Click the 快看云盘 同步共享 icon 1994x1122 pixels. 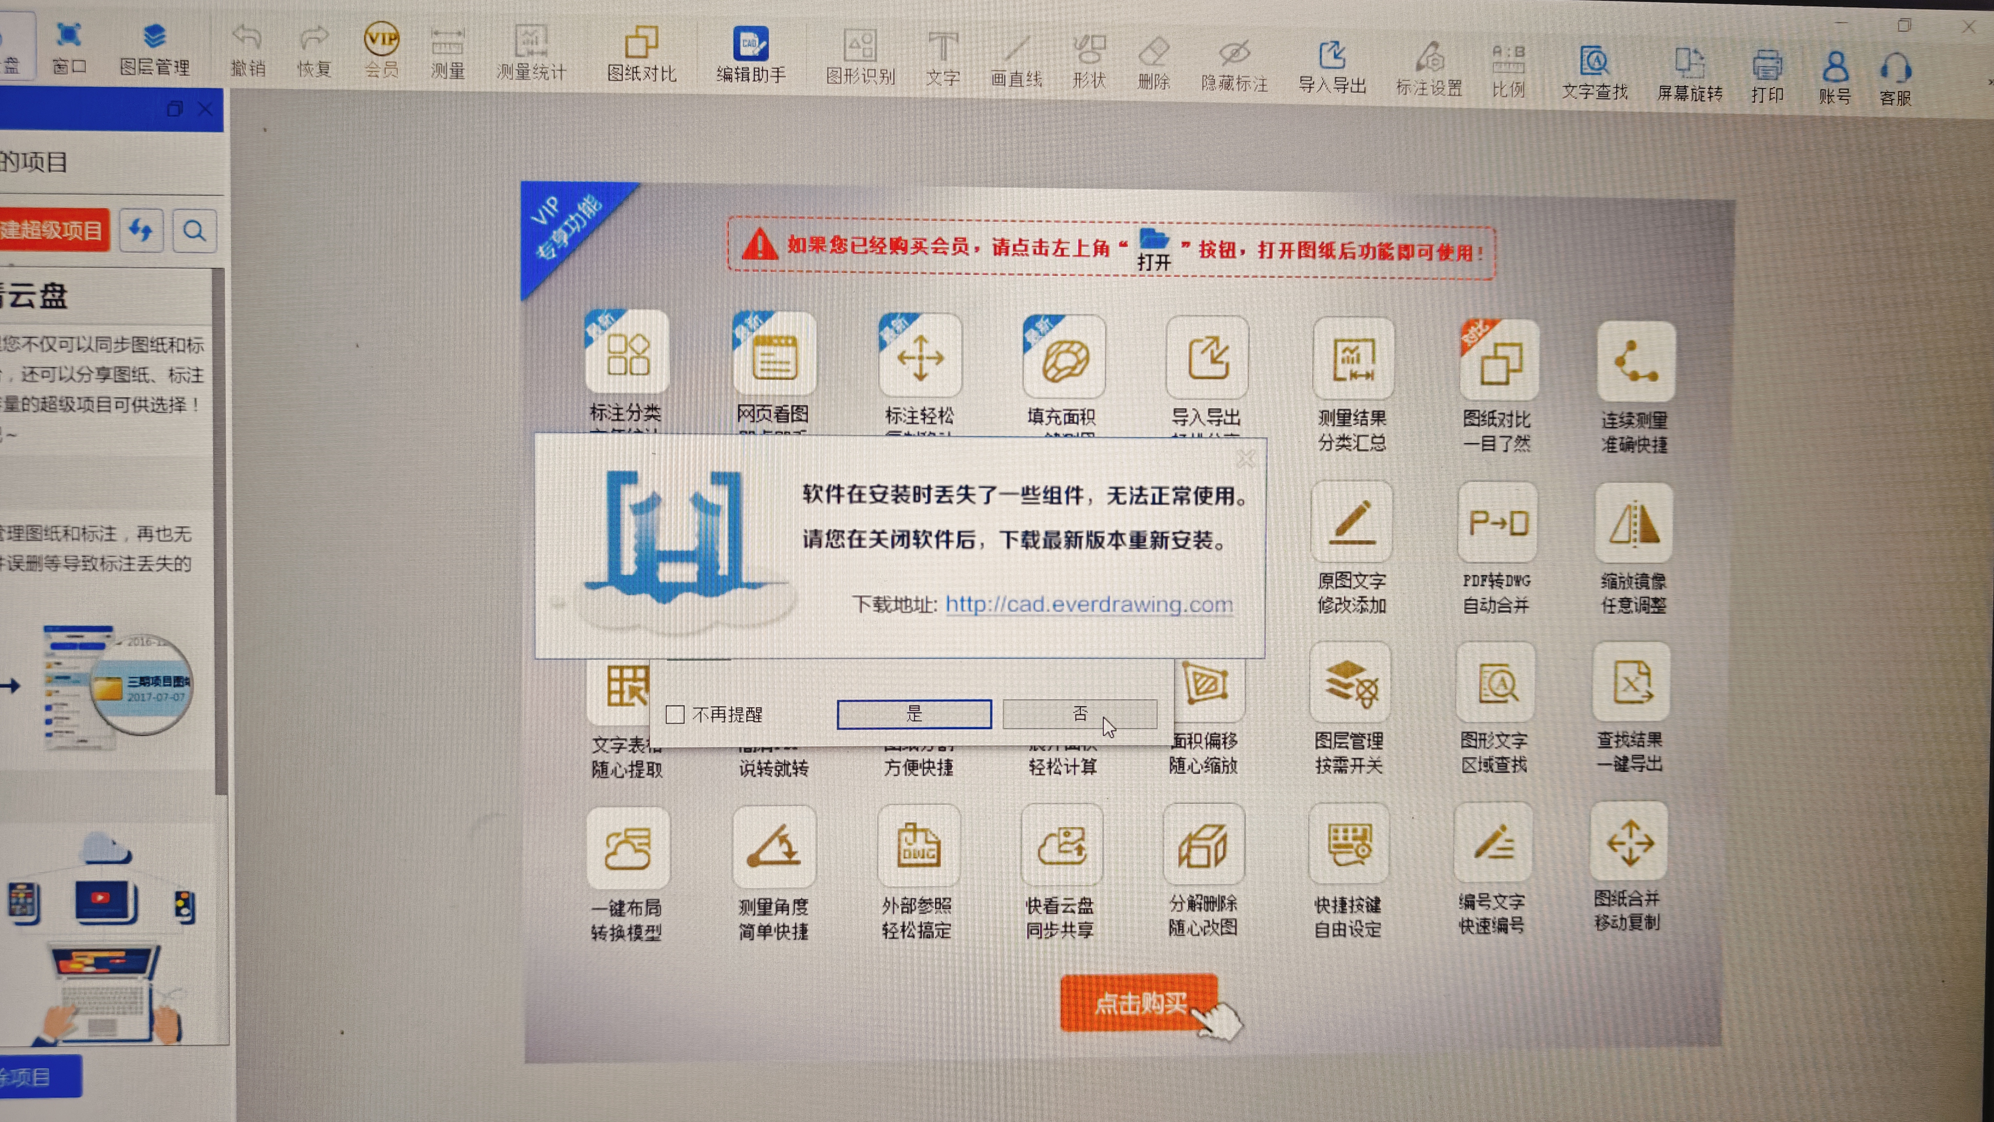[1061, 845]
